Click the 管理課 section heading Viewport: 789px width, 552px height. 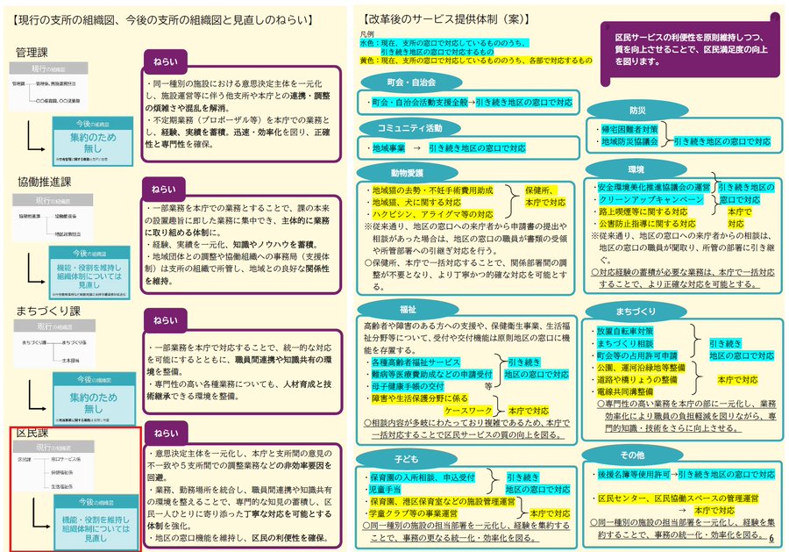pyautogui.click(x=32, y=53)
